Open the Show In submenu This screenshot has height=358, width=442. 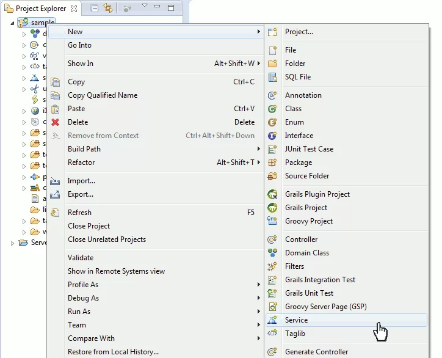tap(156, 64)
